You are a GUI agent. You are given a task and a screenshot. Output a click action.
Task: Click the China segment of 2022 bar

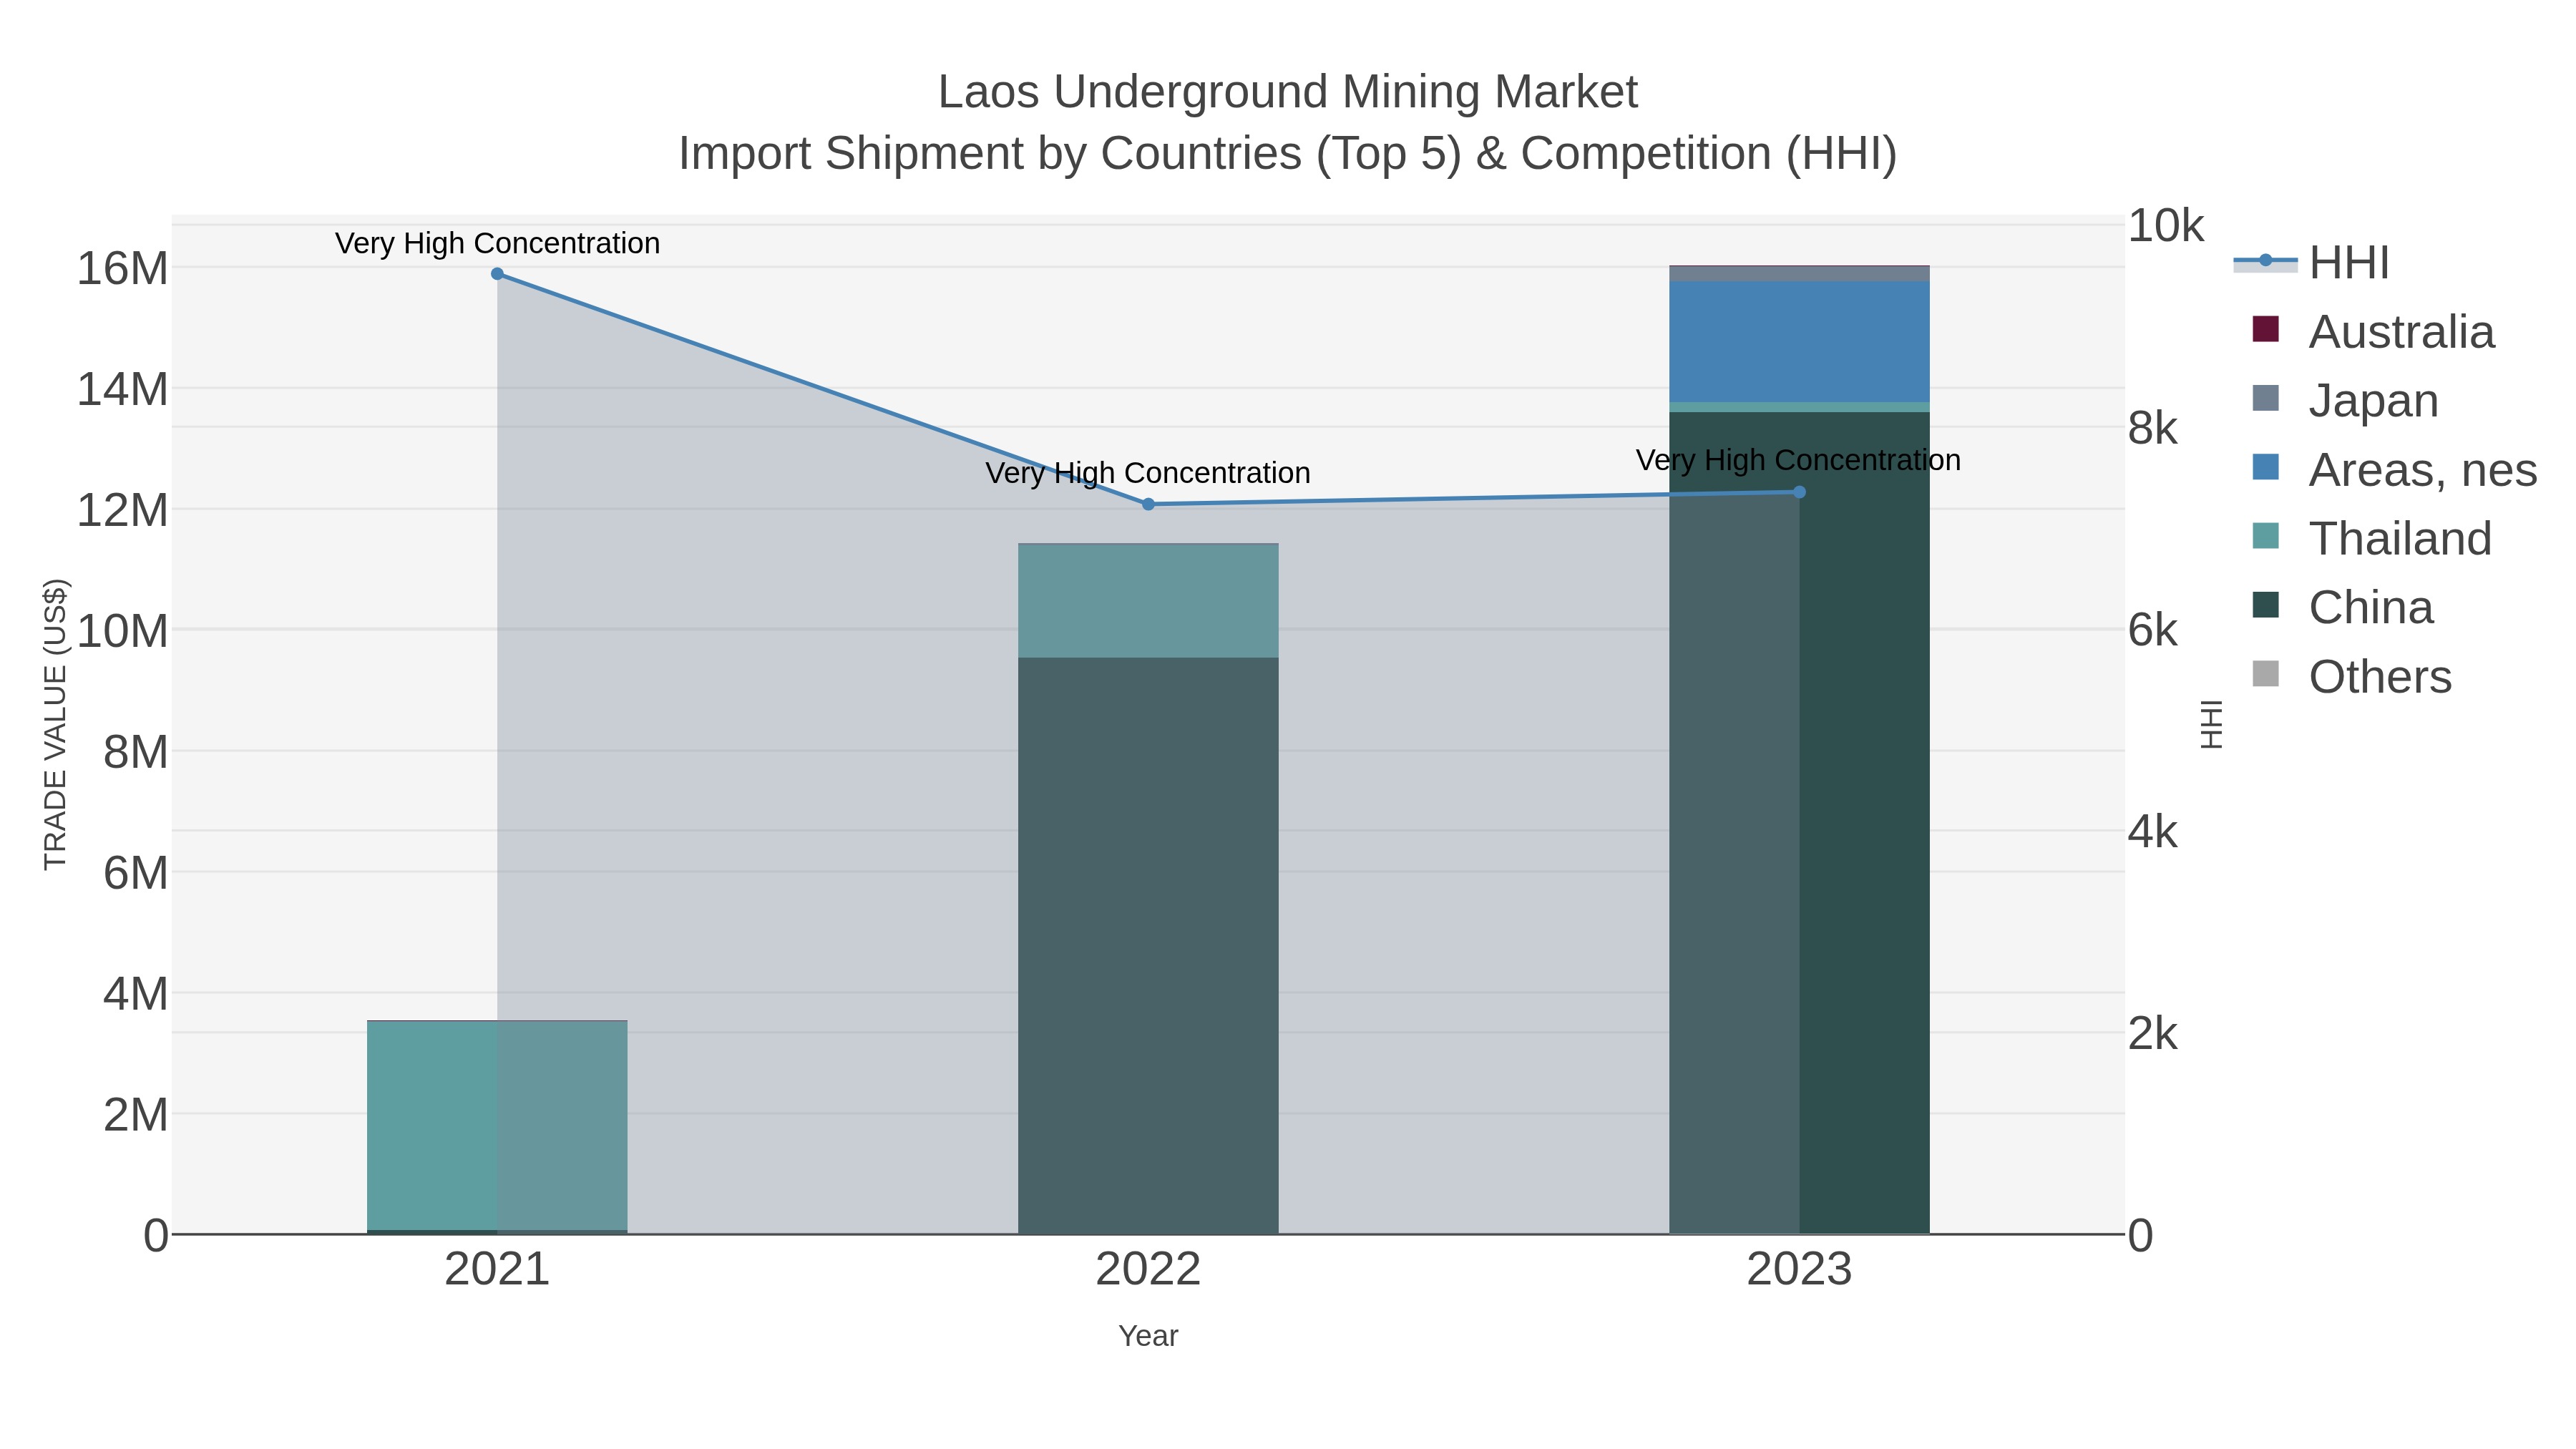pos(1148,945)
